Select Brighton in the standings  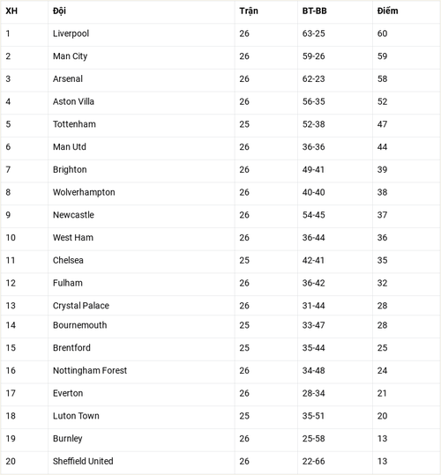(x=70, y=169)
